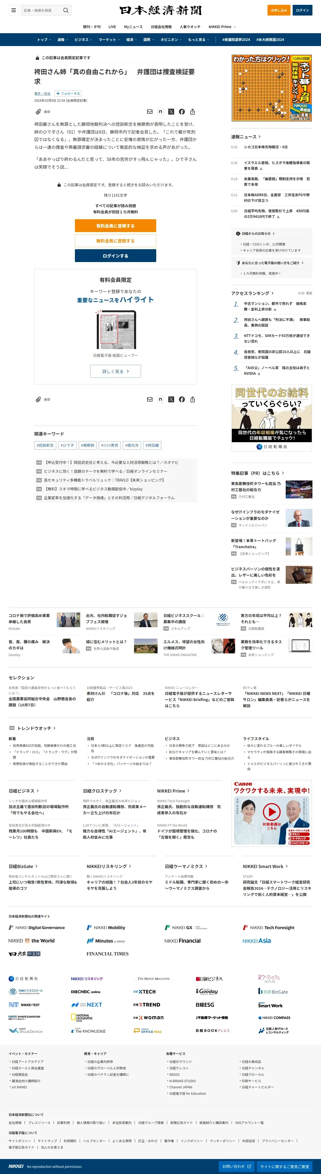
Task: Open the シカゴ日本株先物概況・8日 news item
Action: [x=265, y=147]
